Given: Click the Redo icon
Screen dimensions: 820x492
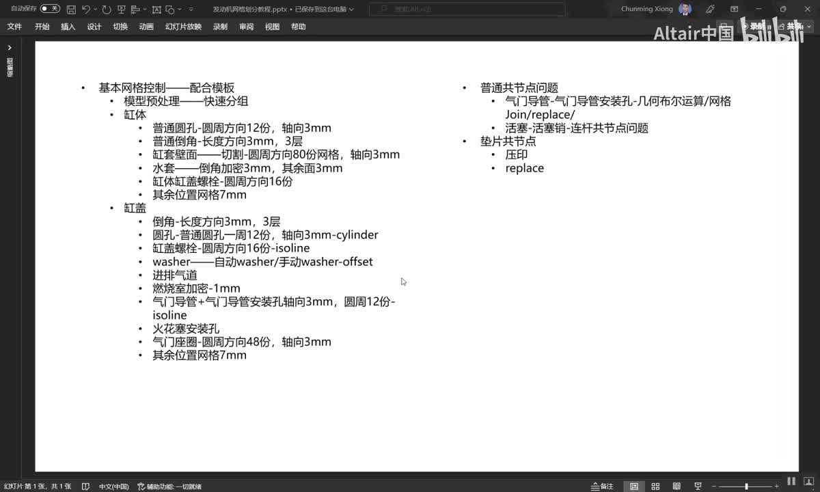Looking at the screenshot, I should click(x=106, y=9).
